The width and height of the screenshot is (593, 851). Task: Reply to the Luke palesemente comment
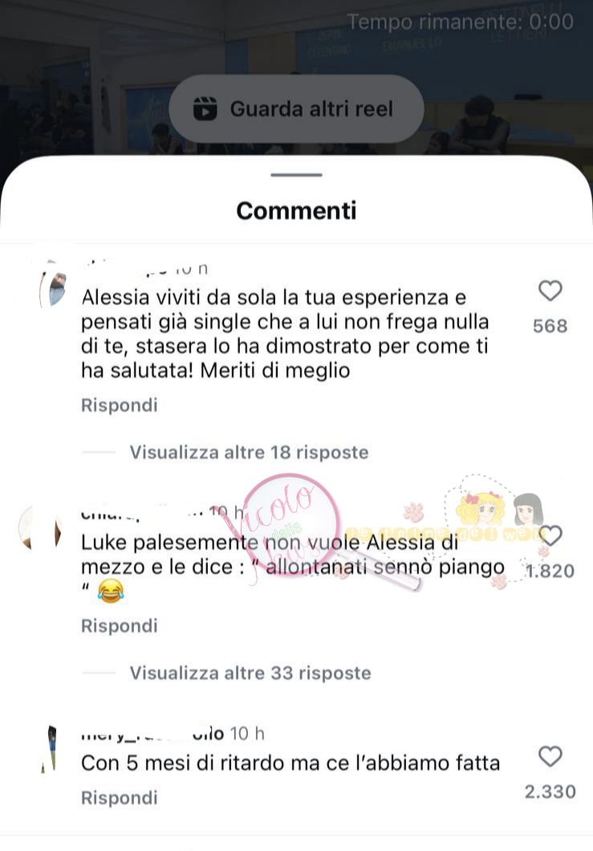coord(120,625)
